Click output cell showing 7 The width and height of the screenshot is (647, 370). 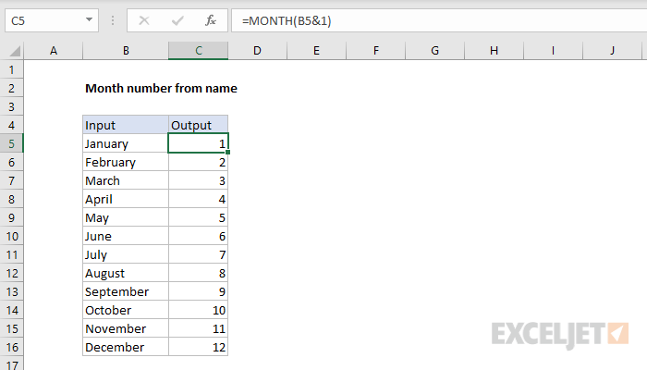pos(198,254)
